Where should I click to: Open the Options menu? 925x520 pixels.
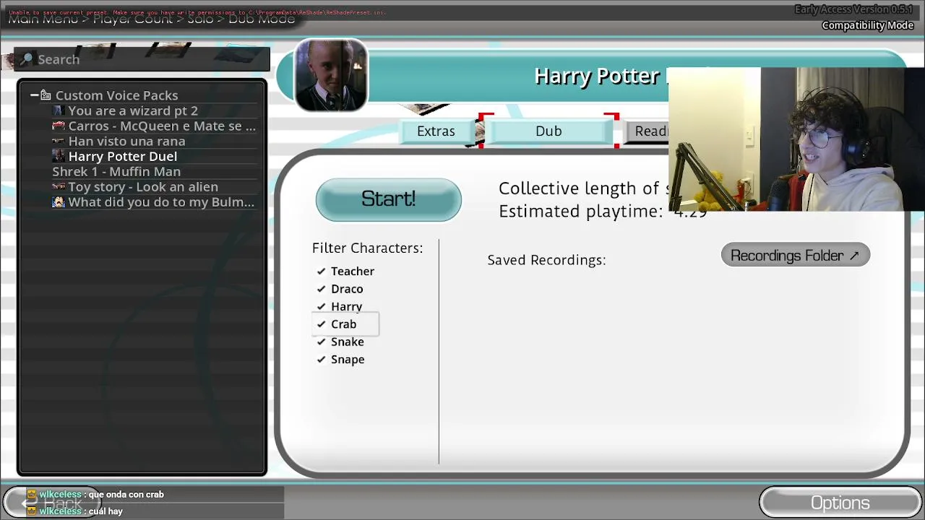coord(840,503)
